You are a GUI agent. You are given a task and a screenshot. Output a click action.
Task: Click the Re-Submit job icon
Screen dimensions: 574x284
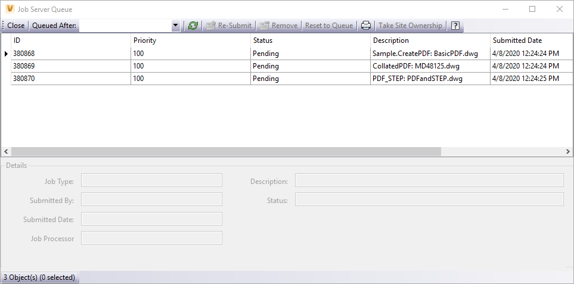210,26
